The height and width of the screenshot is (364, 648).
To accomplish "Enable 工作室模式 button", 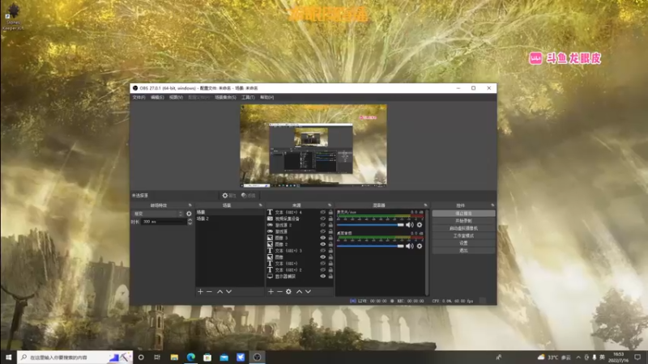I will 463,235.
